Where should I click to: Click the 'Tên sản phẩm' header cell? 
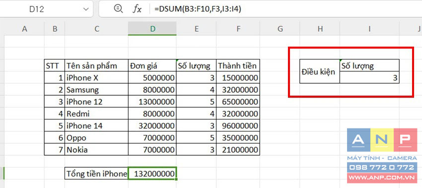click(97, 65)
